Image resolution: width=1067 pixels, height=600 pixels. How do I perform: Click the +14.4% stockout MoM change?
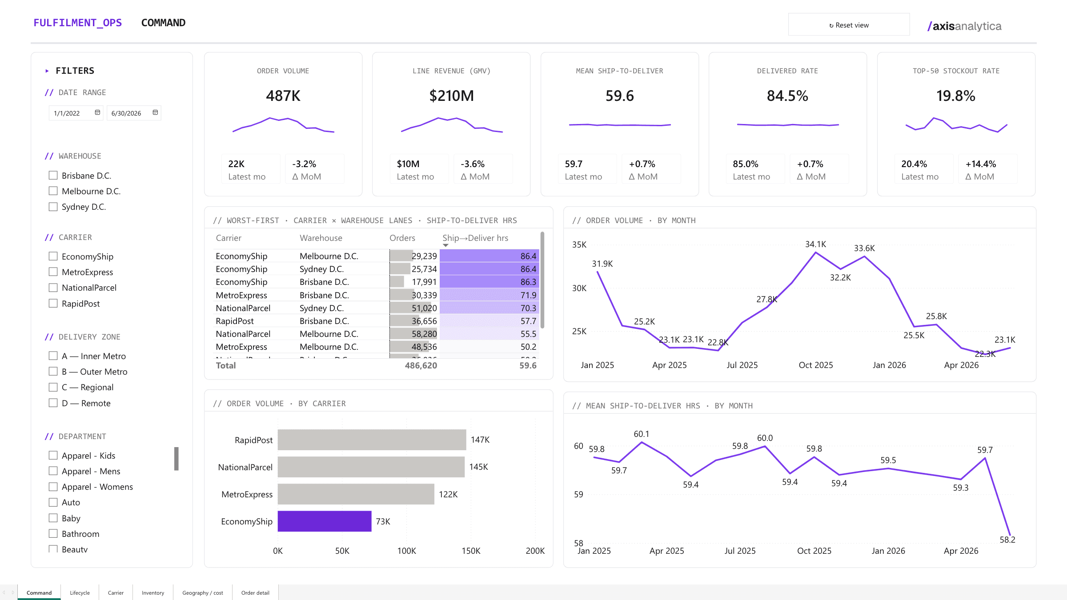[981, 164]
